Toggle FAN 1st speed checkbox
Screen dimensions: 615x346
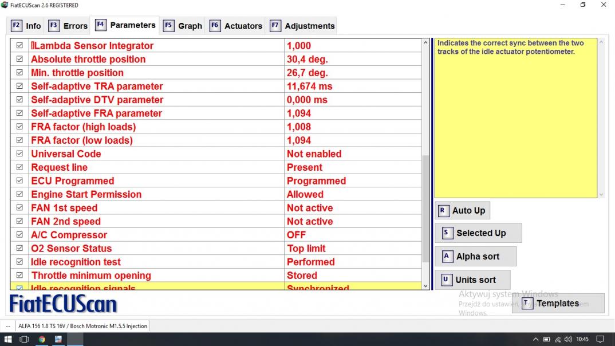[x=19, y=207]
